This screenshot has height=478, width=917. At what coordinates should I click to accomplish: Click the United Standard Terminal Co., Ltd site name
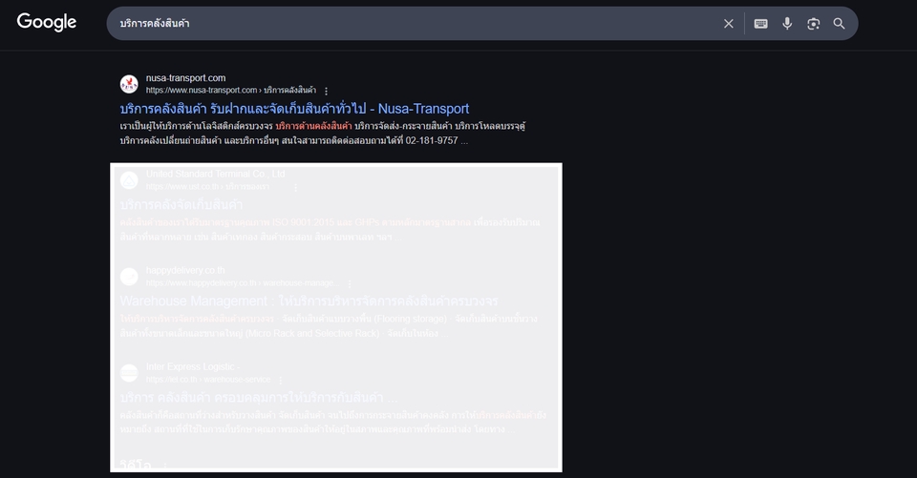point(215,174)
